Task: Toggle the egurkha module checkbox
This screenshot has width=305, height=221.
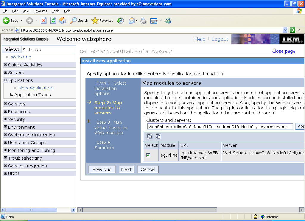Action: click(x=148, y=155)
